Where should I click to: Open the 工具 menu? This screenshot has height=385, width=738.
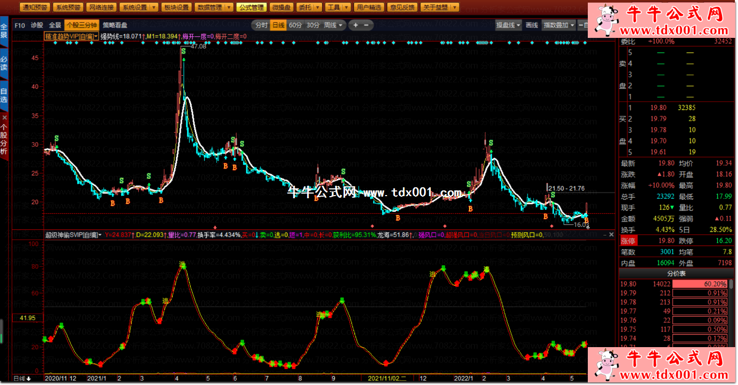(333, 7)
